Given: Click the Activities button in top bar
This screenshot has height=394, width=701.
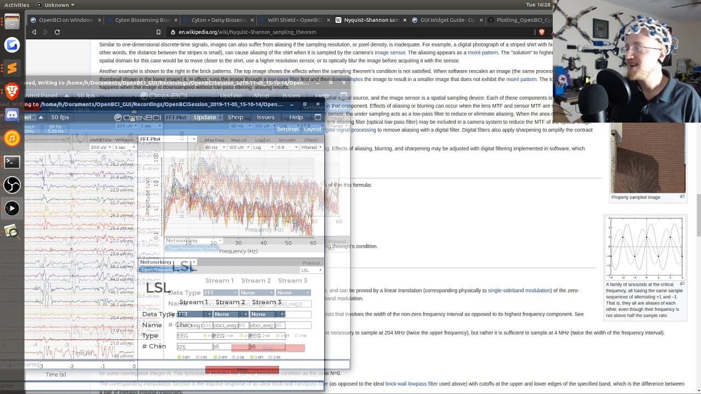Looking at the screenshot, I should pos(16,5).
